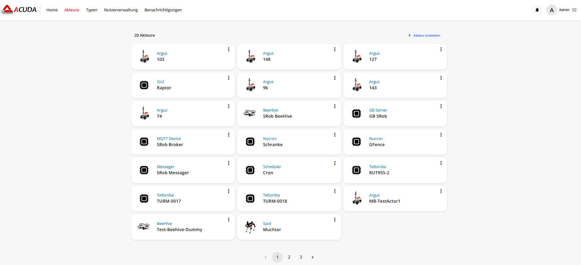Open Benachrichtigungen in the navigation
The height and width of the screenshot is (265, 581).
pyautogui.click(x=163, y=10)
